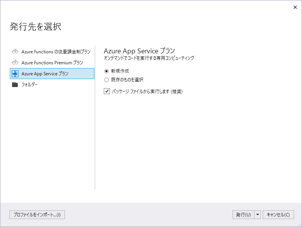
Task: Select the 既存のものを選択 radio button
Action: tap(106, 80)
